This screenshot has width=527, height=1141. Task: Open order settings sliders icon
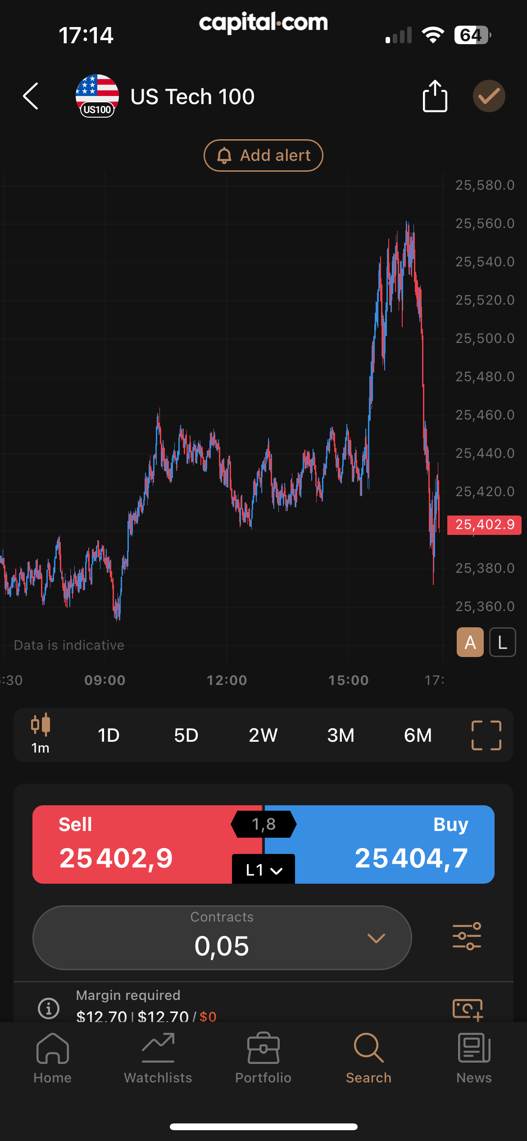pos(467,936)
